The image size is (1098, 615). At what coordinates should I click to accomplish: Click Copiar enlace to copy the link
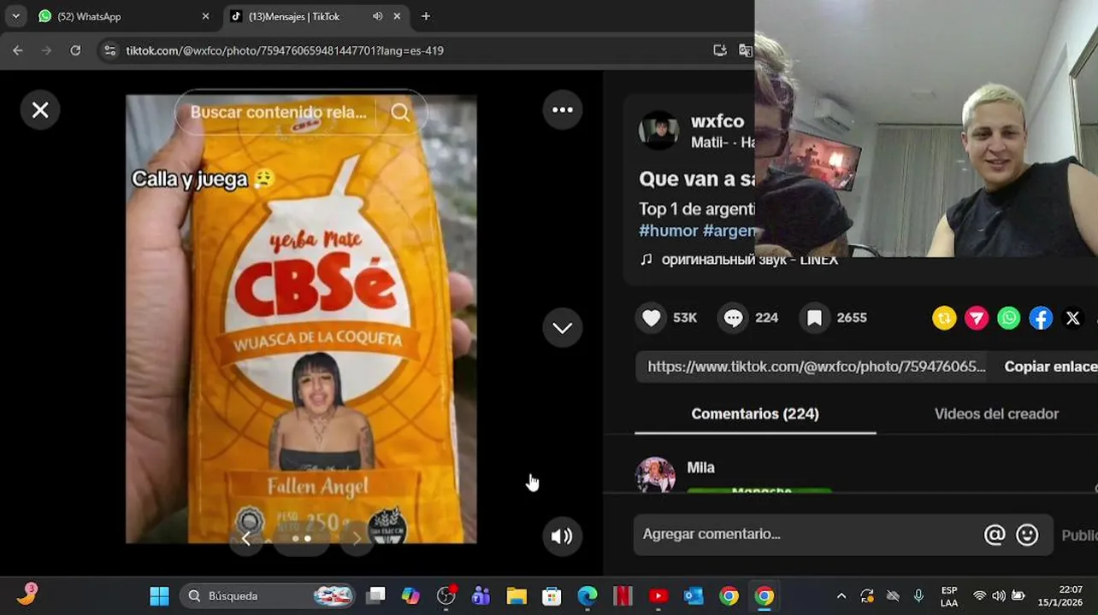coord(1050,366)
